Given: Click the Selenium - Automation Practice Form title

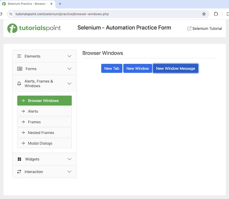Looking at the screenshot, I should click(124, 27).
